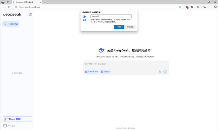
Task: Click the AI disclaimer text at page bottom
Action: click(125, 128)
